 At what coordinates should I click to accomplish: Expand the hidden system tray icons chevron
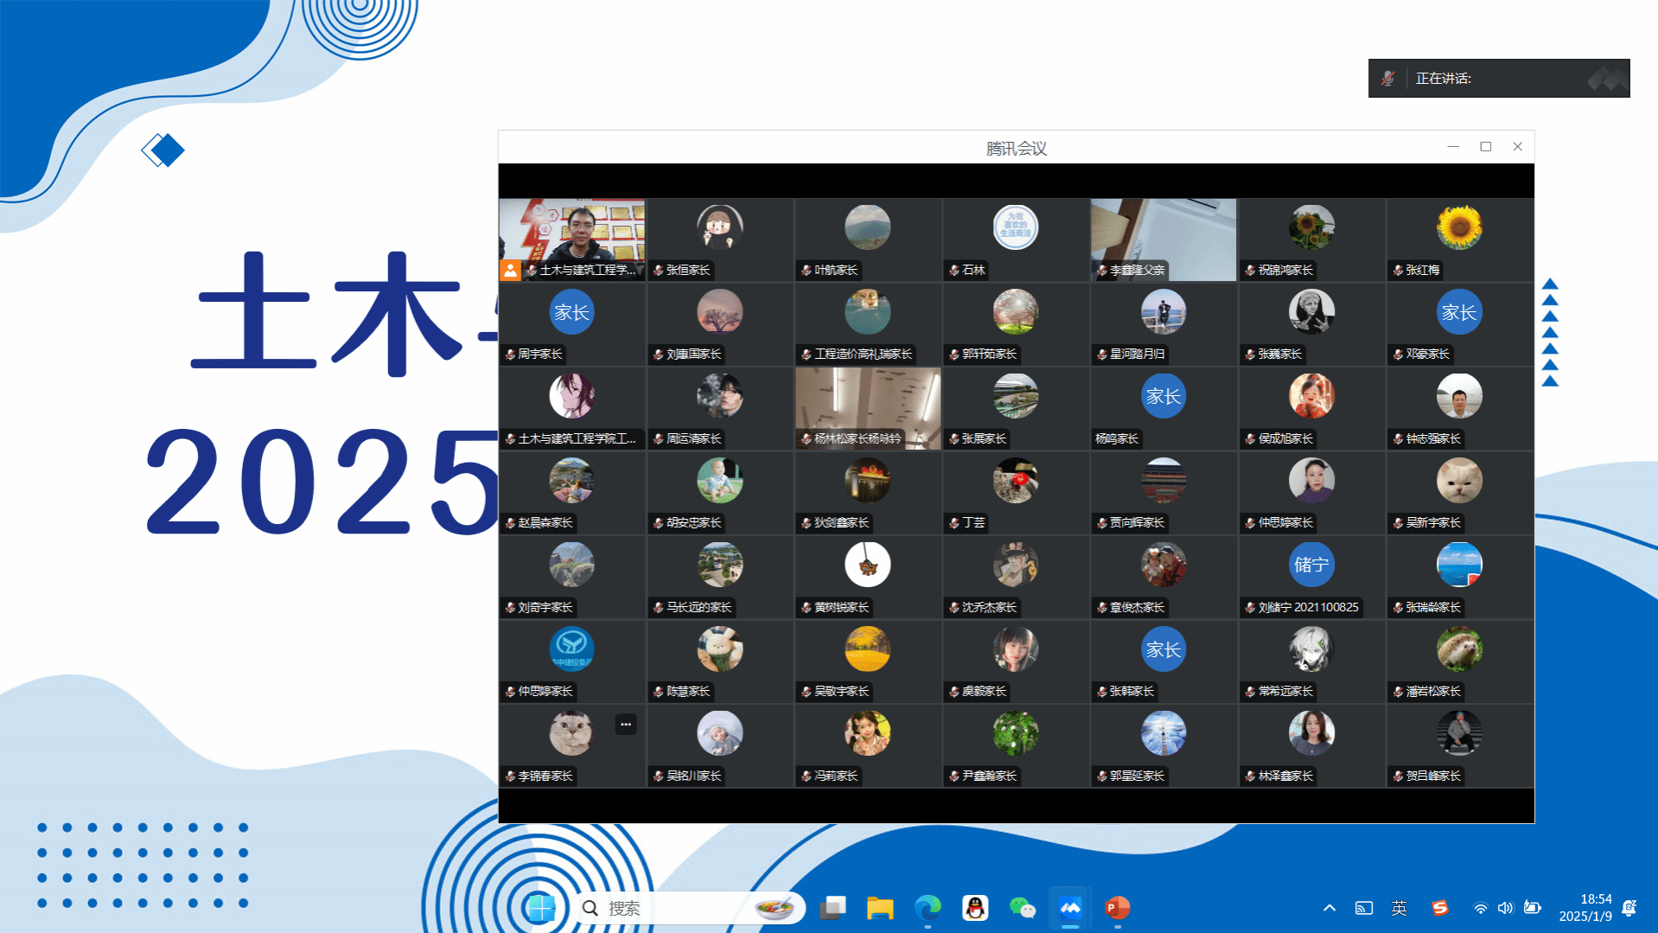tap(1329, 908)
